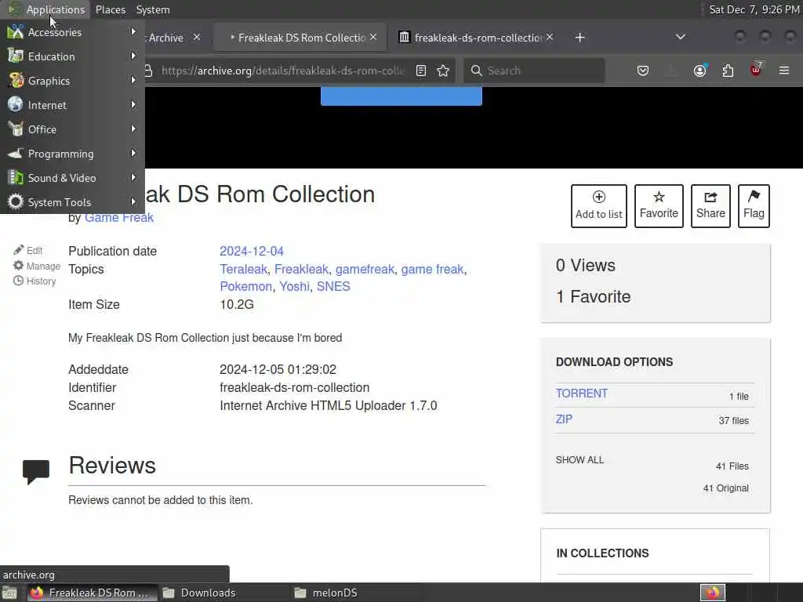Image resolution: width=803 pixels, height=602 pixels.
Task: Switch to Freakleak DS Rom taskbar window
Action: [x=93, y=593]
